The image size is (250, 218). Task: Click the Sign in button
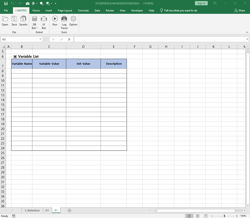click(x=201, y=3)
